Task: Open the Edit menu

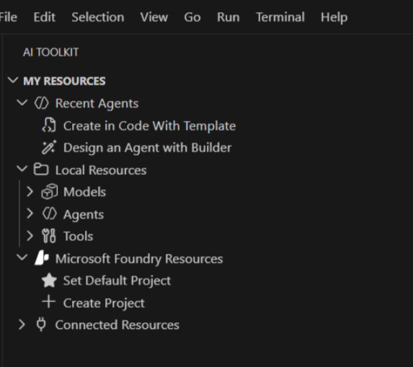Action: click(x=44, y=17)
